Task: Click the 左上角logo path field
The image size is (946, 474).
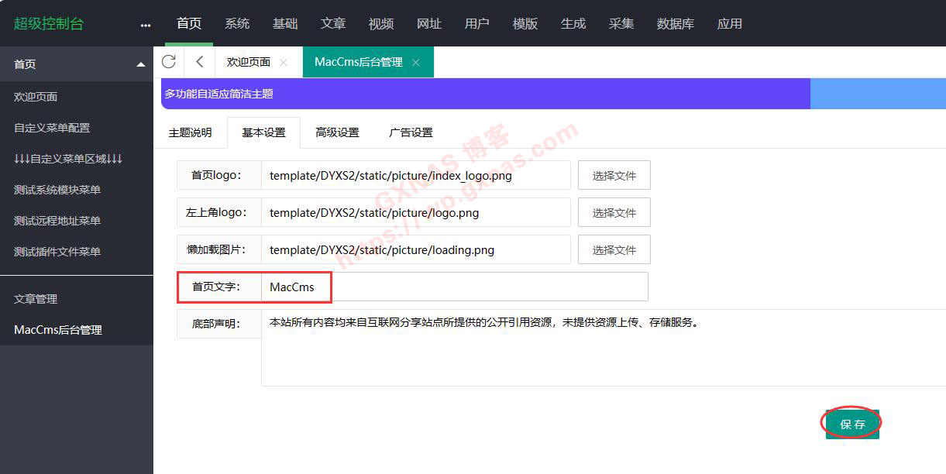Action: point(415,213)
